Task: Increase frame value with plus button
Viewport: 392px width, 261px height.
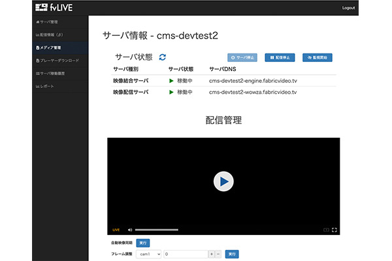Action: (x=211, y=253)
